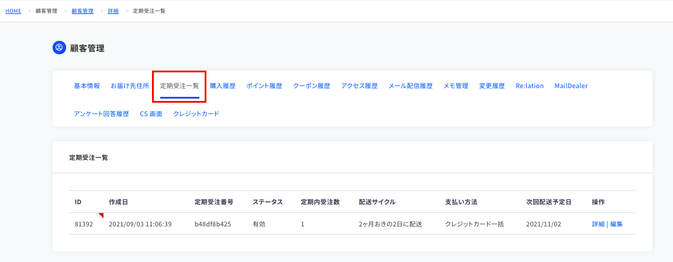Click 編集 link for order 81392
Image resolution: width=673 pixels, height=262 pixels.
616,224
